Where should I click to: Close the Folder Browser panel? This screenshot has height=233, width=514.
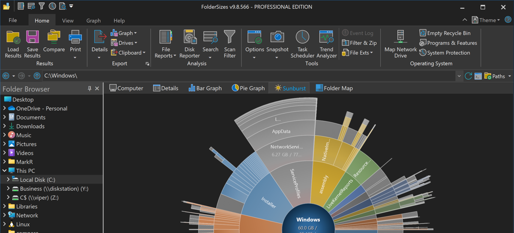click(x=97, y=89)
